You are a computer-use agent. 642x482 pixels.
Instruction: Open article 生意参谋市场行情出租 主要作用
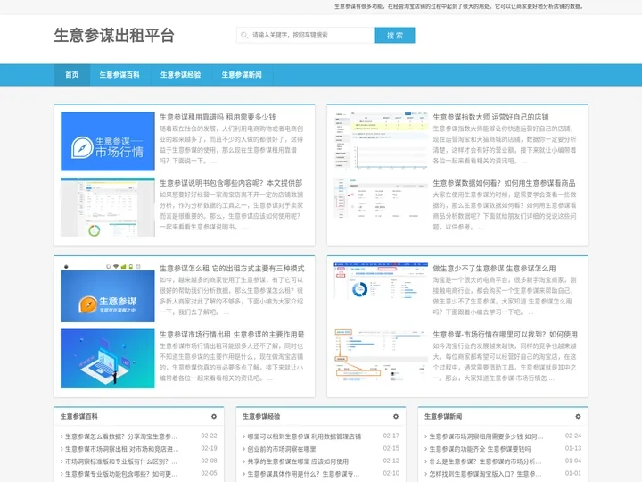coord(232,335)
